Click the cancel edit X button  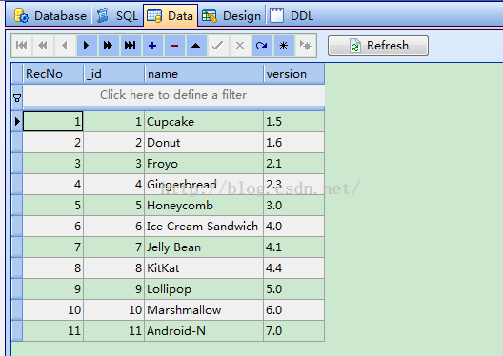click(x=240, y=46)
